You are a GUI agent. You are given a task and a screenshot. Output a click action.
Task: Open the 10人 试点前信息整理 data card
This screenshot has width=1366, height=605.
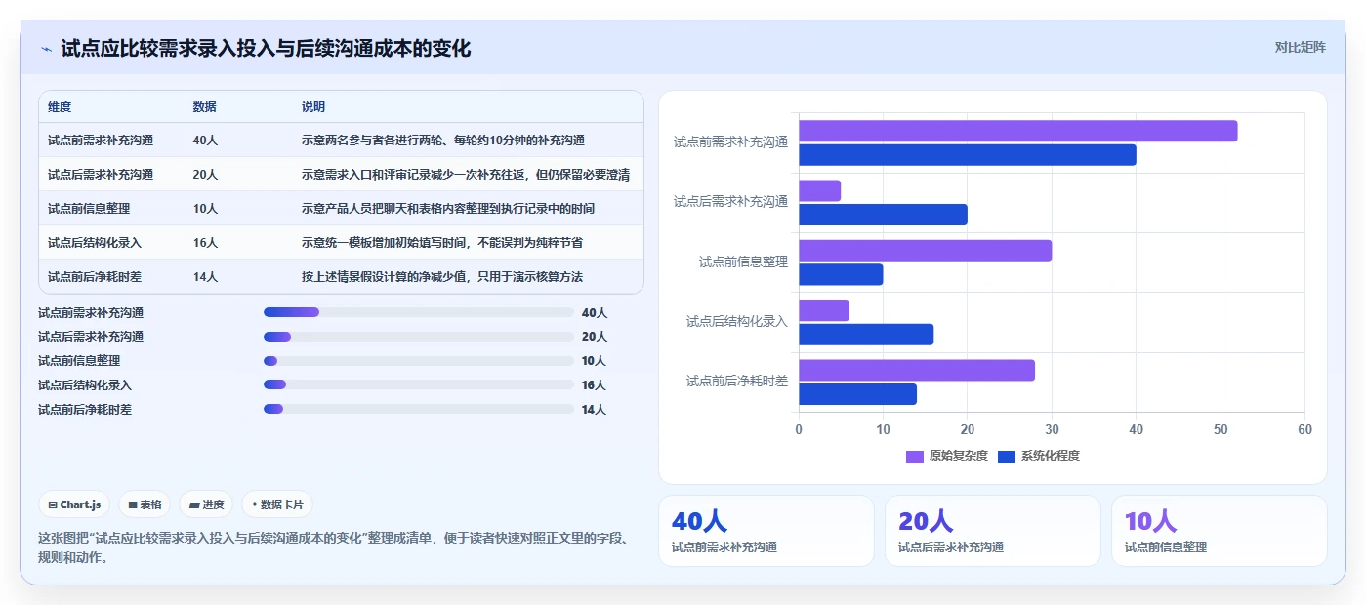click(x=1220, y=531)
